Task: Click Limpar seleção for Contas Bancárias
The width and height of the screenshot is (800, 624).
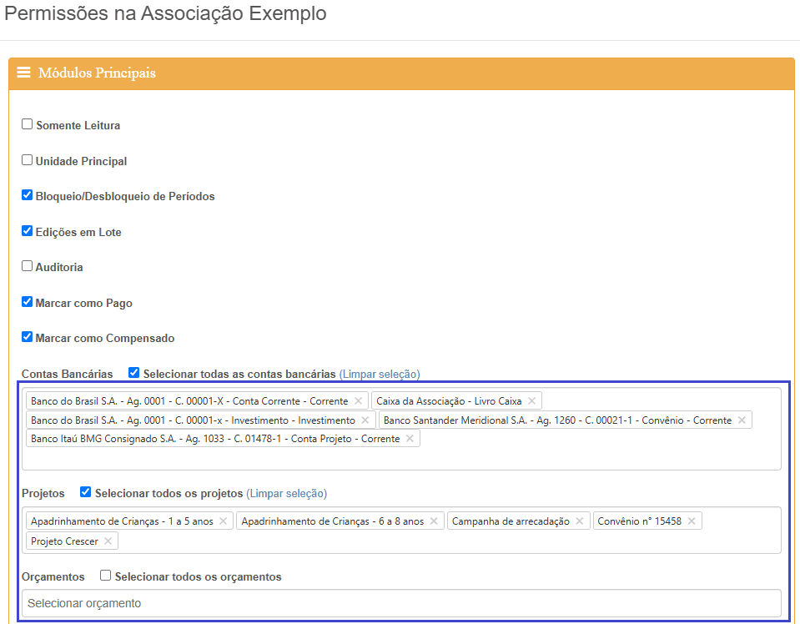Action: [380, 374]
